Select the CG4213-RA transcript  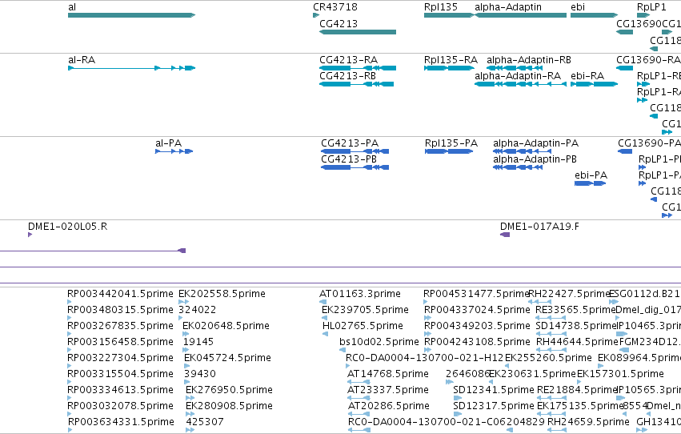pos(358,68)
